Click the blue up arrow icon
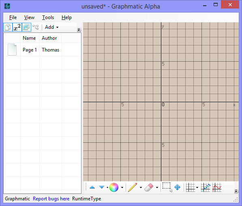242x206 pixels. (x=92, y=187)
